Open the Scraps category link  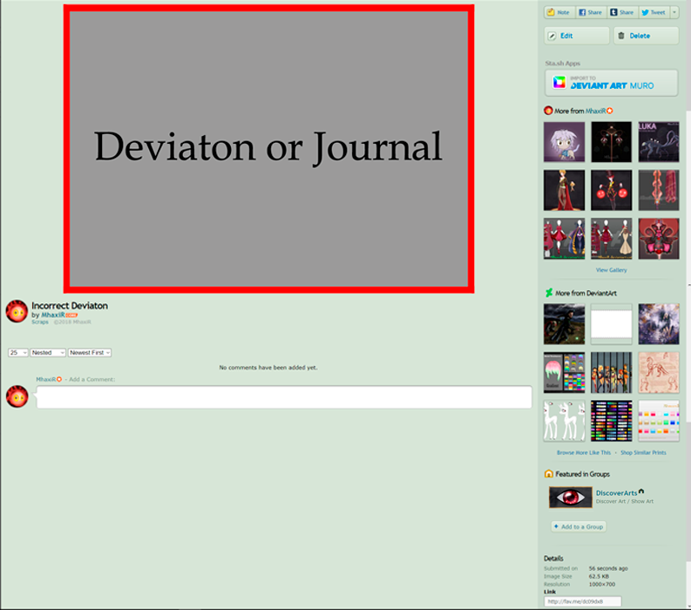point(40,322)
